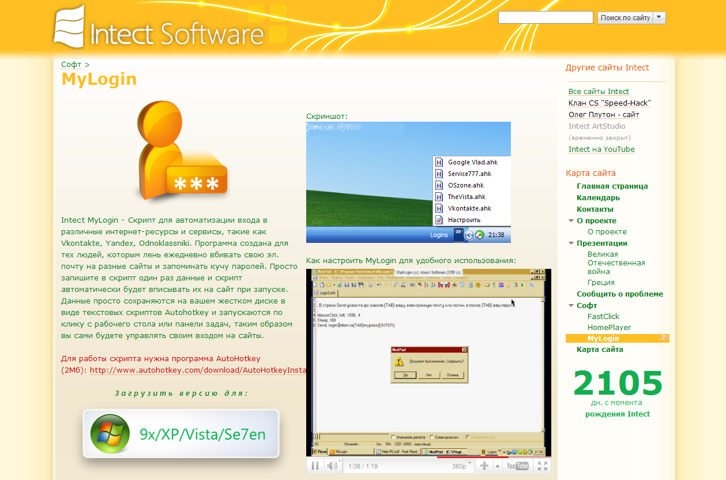Open the search button dropdown arrow
The width and height of the screenshot is (726, 480).
[660, 18]
